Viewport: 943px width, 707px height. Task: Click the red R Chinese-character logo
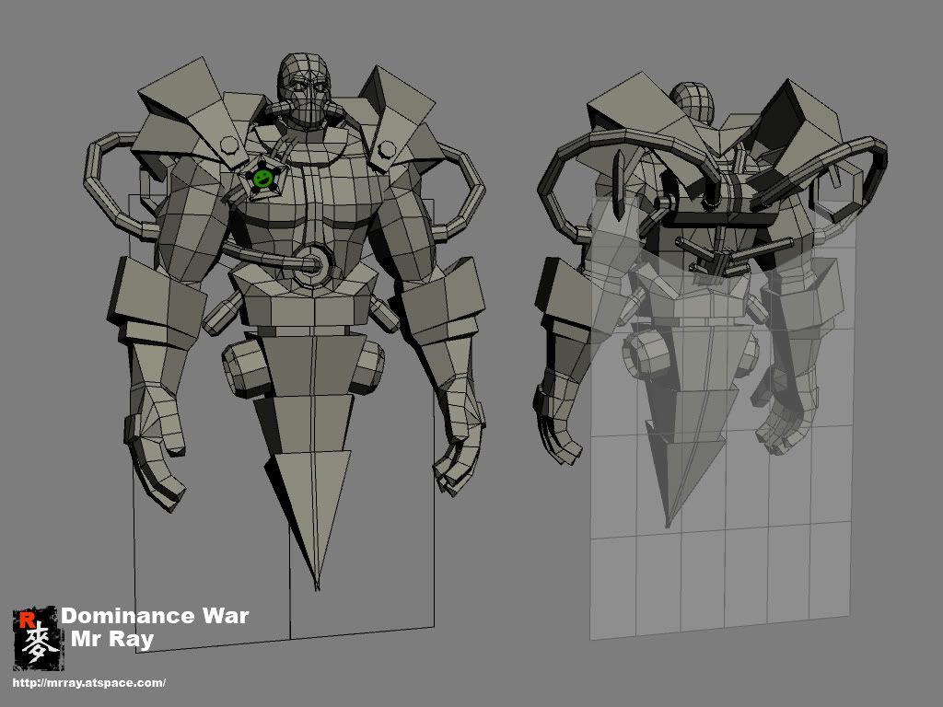click(x=37, y=639)
